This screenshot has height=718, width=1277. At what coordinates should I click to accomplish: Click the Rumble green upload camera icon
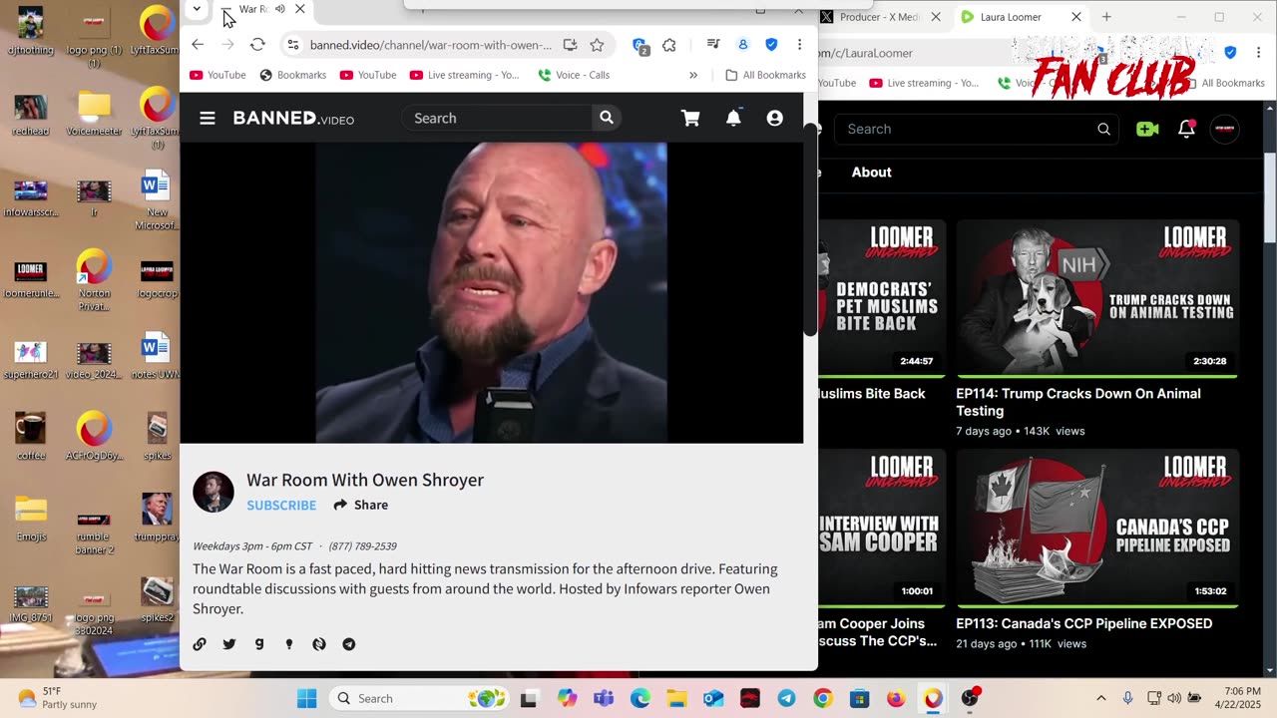click(x=1147, y=129)
